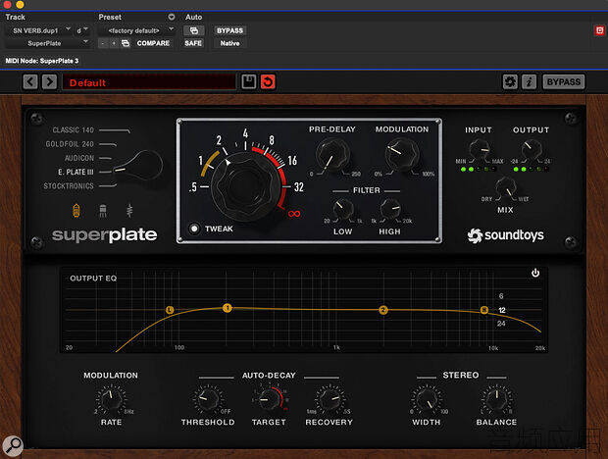This screenshot has height=459, width=608.
Task: Click the auto-decay RECOVERY knob
Action: pos(329,399)
